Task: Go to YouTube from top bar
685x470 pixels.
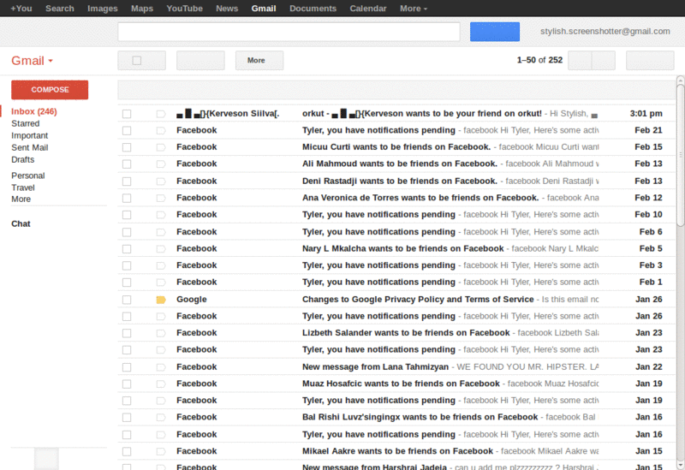Action: click(184, 9)
